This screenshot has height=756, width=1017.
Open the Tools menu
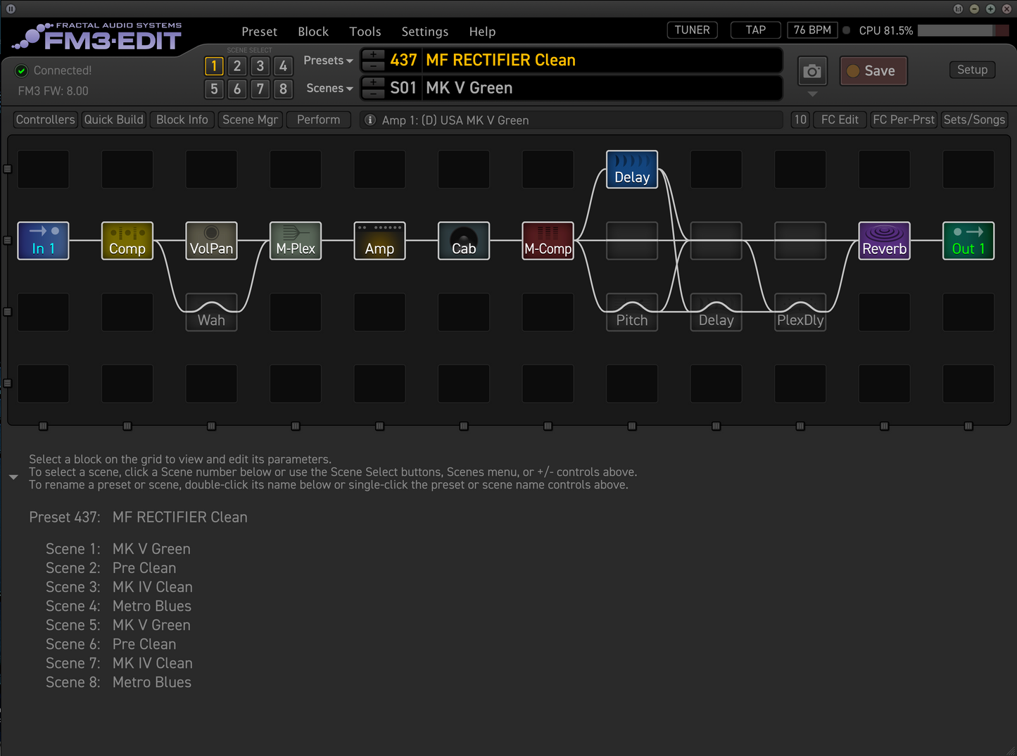pos(365,32)
